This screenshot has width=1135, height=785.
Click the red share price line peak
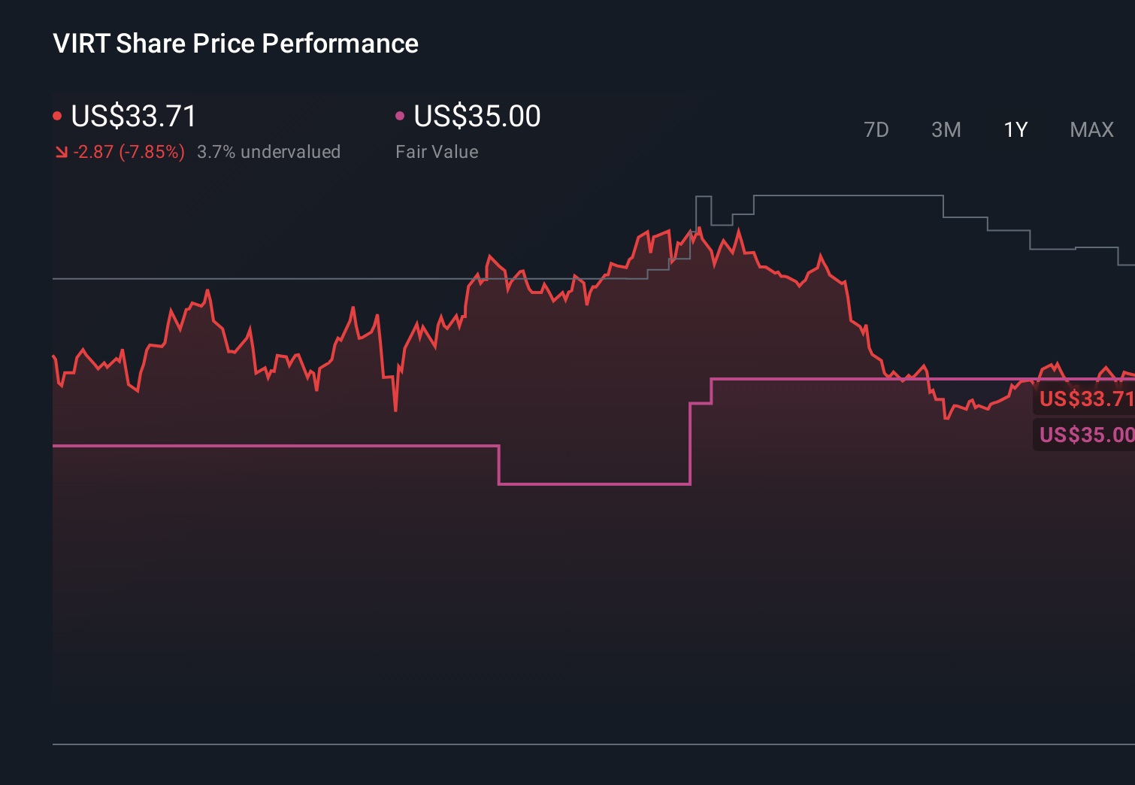coord(699,228)
